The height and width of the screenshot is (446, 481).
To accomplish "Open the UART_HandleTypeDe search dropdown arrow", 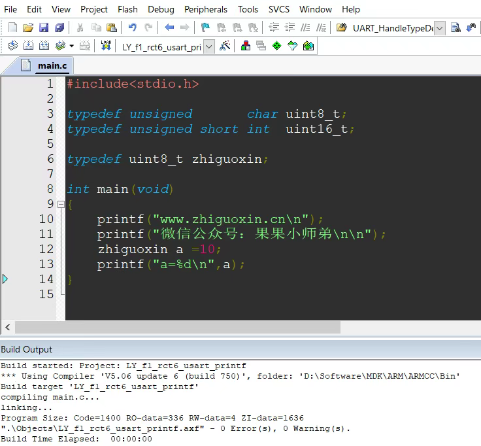I will (439, 28).
